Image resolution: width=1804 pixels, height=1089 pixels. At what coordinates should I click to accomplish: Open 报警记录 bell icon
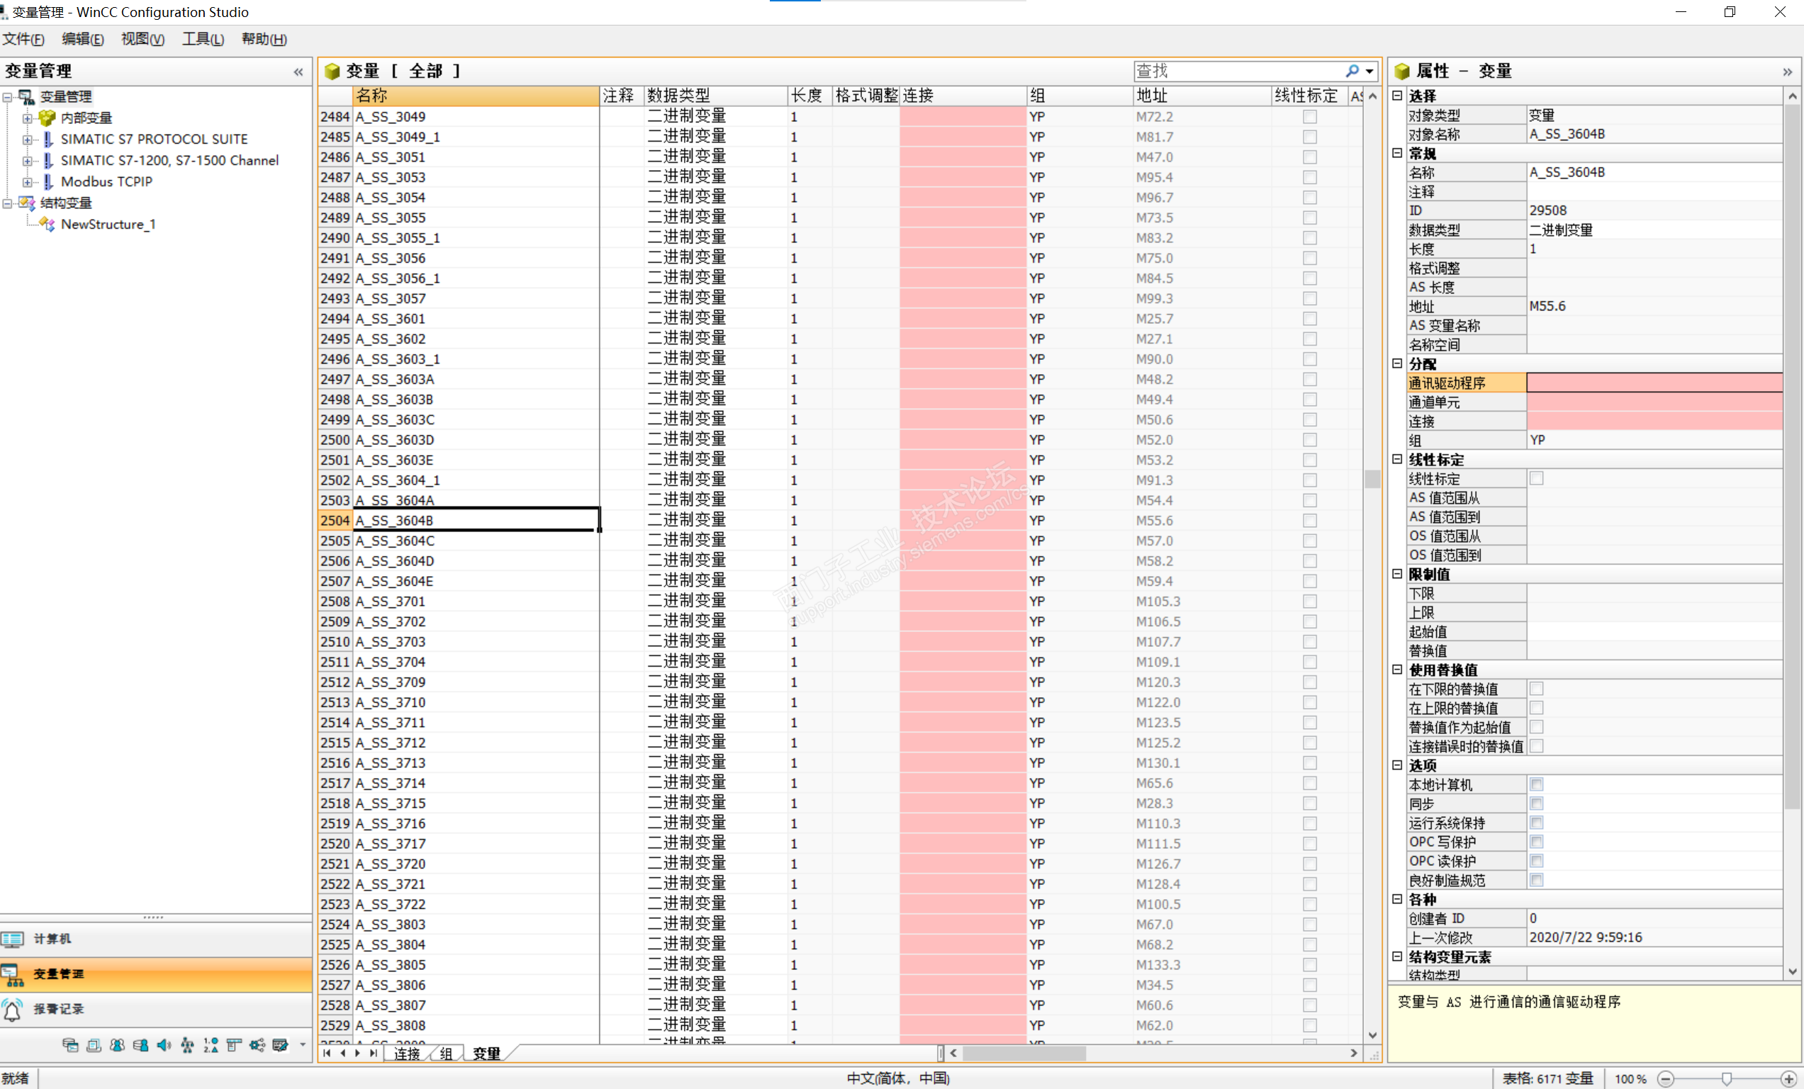[13, 1009]
